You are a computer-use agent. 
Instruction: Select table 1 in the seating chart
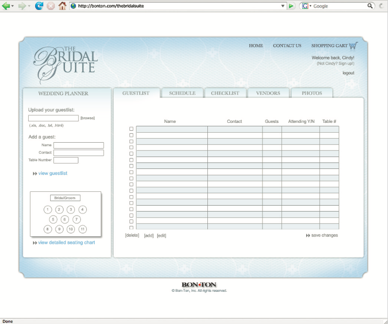point(48,210)
